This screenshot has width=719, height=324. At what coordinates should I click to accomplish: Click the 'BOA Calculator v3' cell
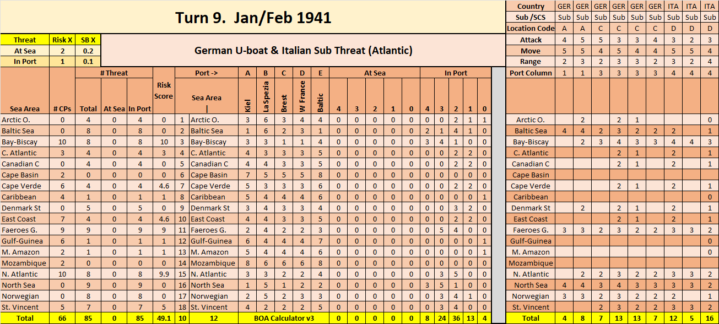pyautogui.click(x=284, y=318)
